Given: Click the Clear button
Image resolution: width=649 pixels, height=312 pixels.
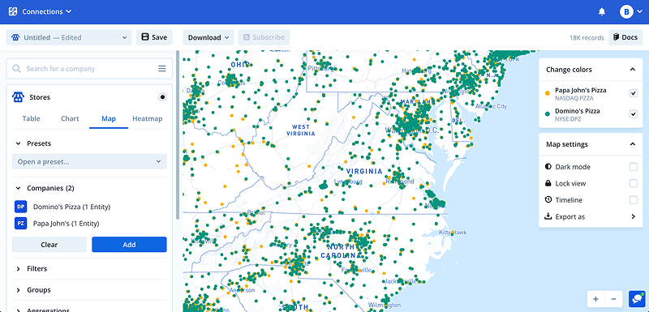Looking at the screenshot, I should 49,245.
